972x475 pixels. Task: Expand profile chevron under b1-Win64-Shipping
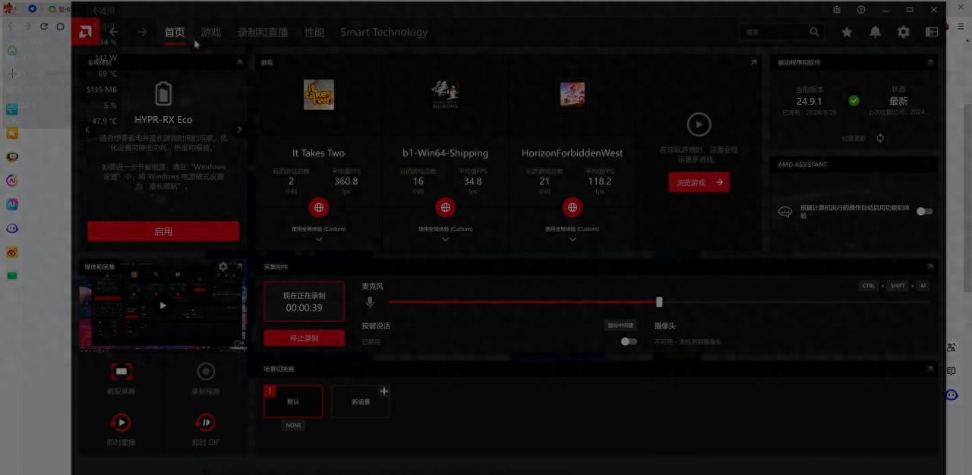(445, 239)
